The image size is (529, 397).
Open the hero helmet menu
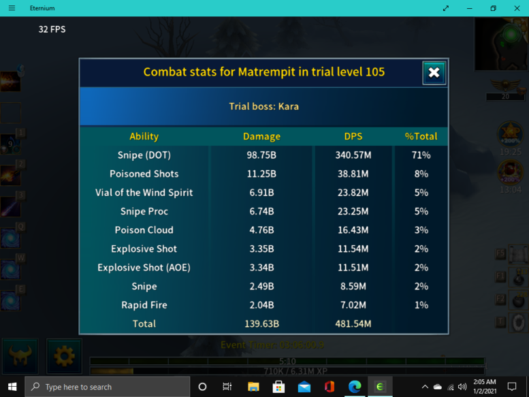pyautogui.click(x=20, y=355)
